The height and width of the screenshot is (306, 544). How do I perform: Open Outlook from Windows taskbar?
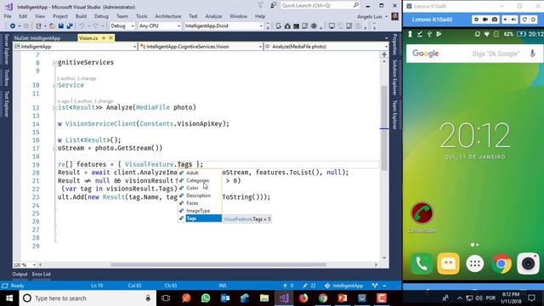pos(225,298)
